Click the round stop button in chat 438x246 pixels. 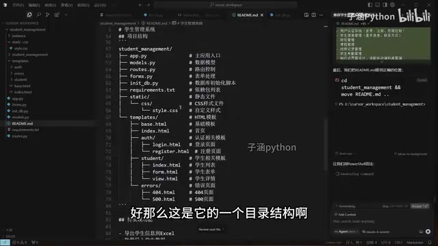pyautogui.click(x=428, y=232)
